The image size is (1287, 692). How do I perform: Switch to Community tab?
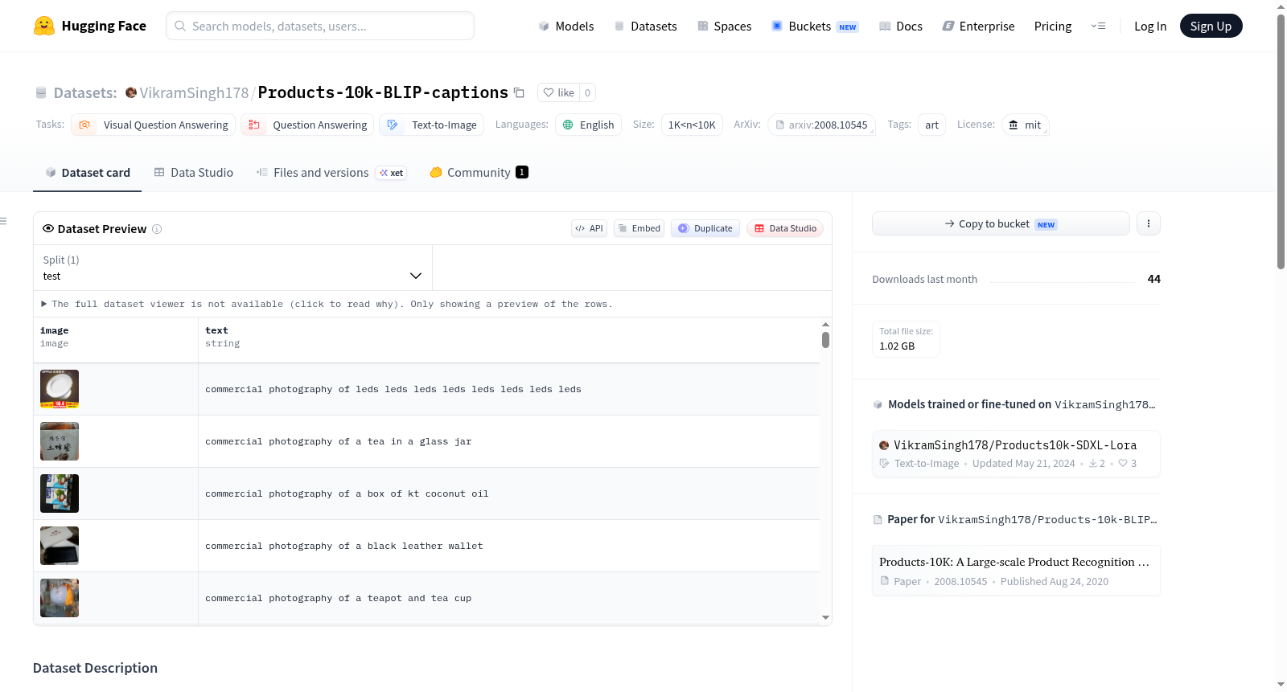(479, 172)
